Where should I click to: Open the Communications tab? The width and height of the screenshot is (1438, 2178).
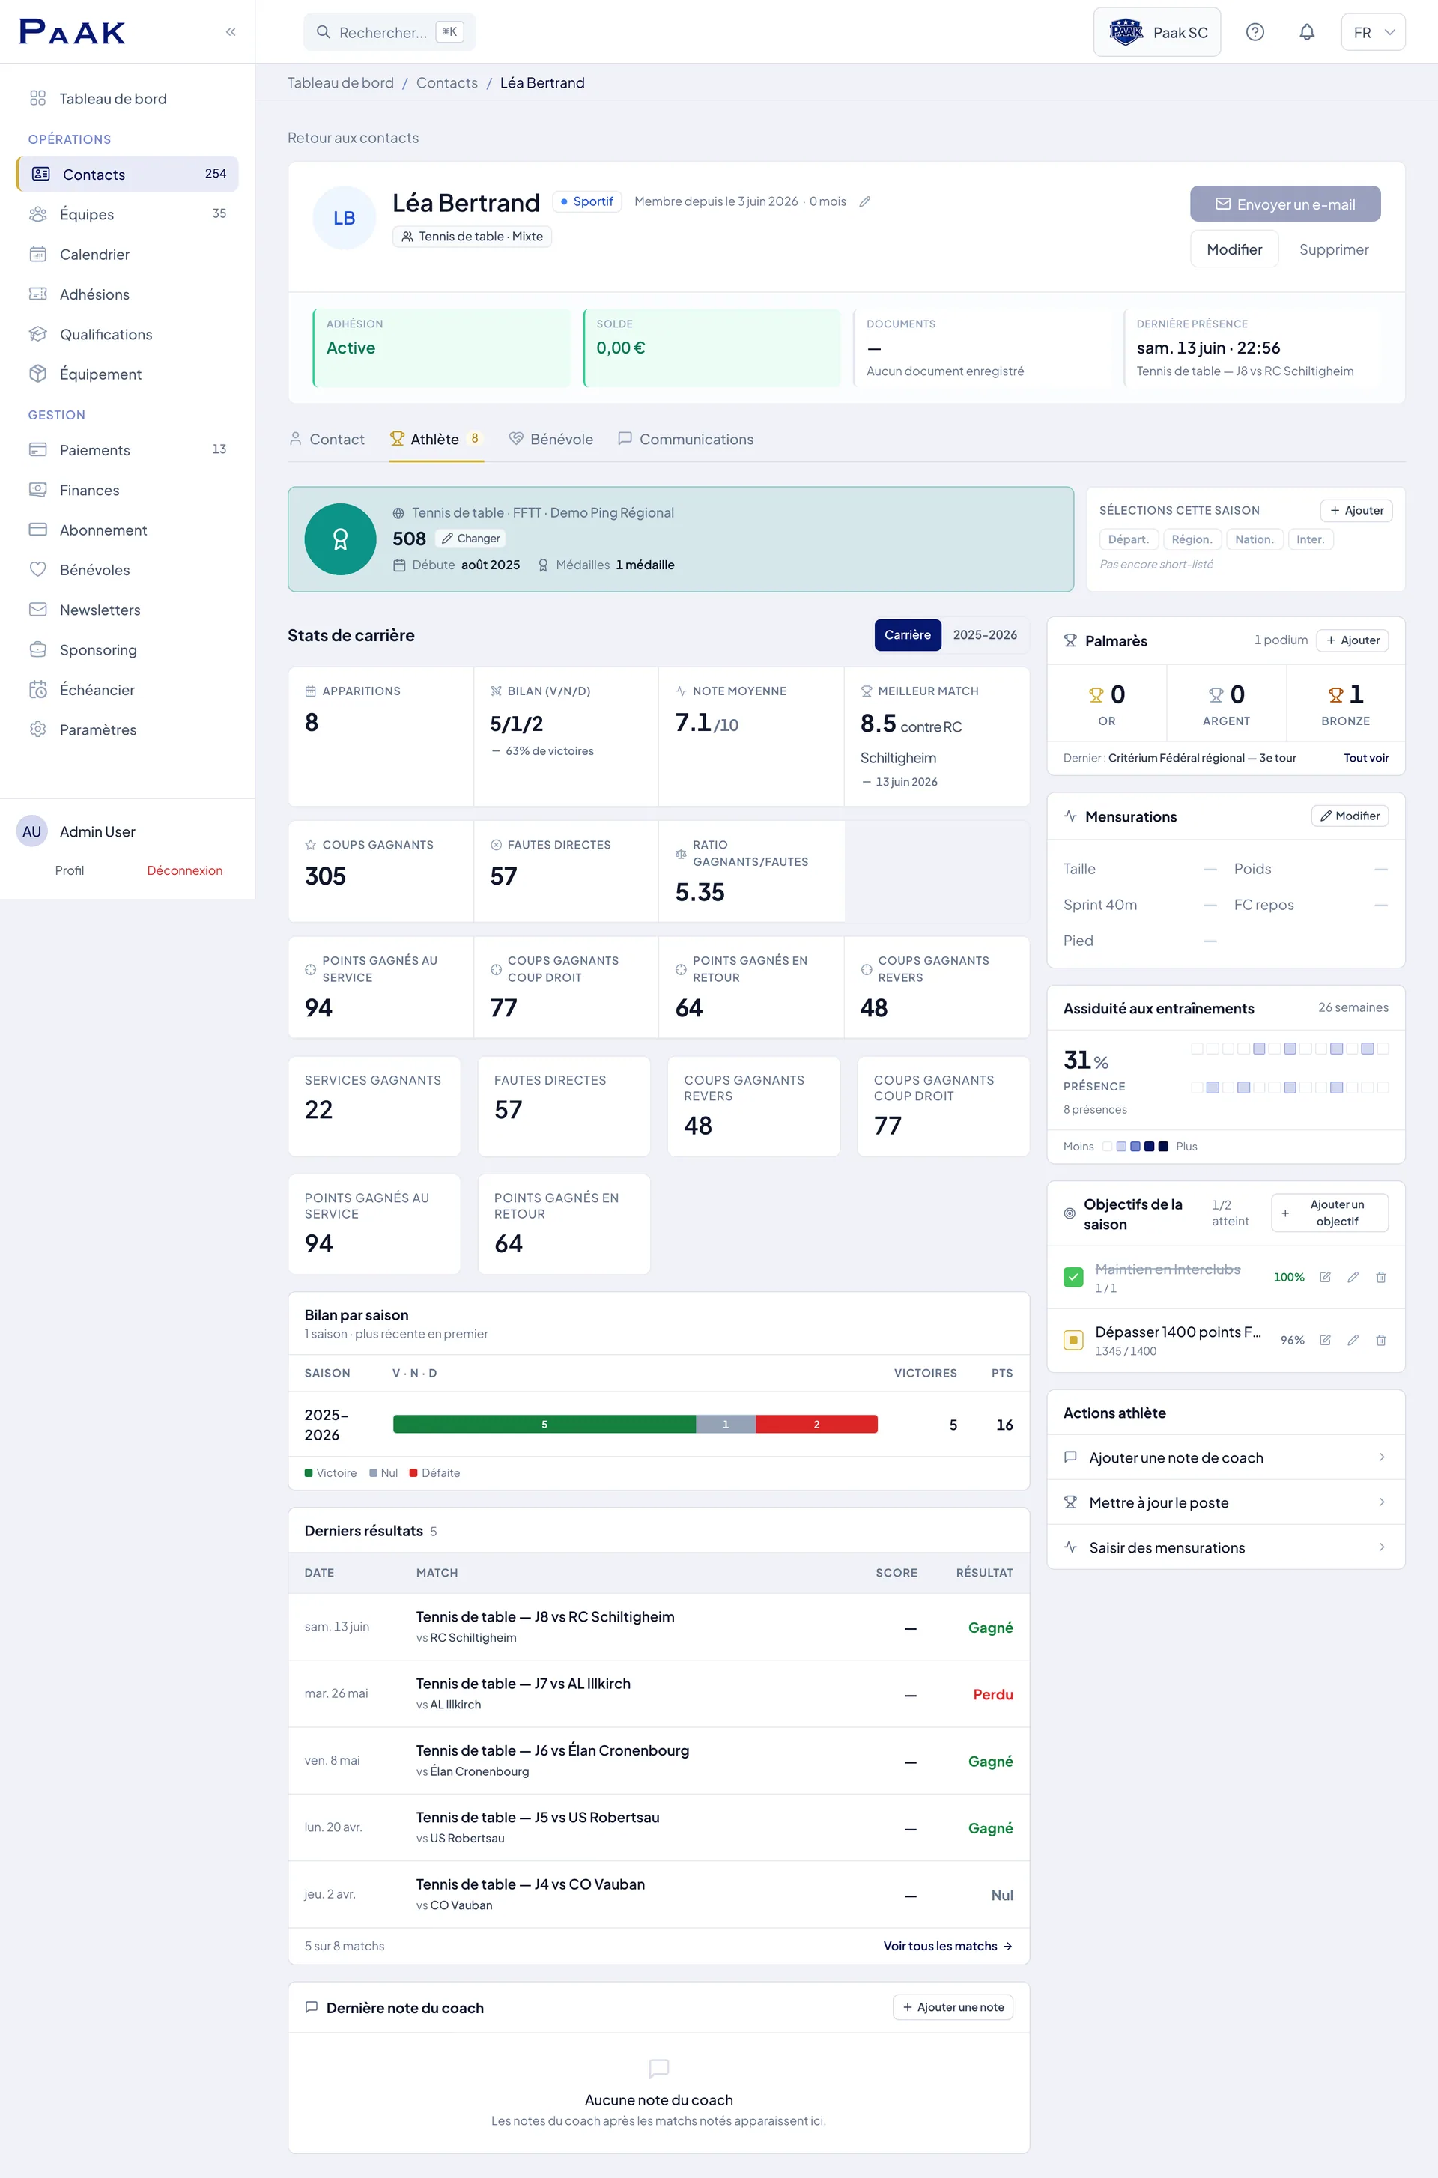tap(686, 439)
